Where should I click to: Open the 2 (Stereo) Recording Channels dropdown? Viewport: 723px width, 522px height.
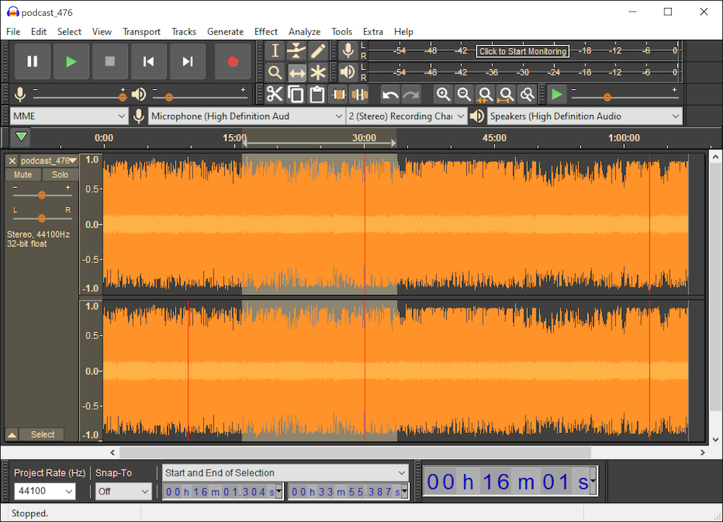coord(406,116)
